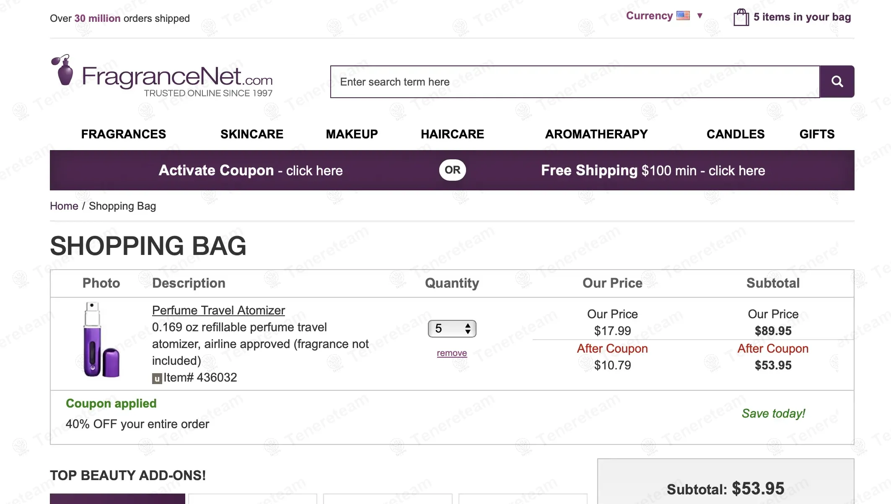
Task: Open the FRAGRANCES menu
Action: 123,134
